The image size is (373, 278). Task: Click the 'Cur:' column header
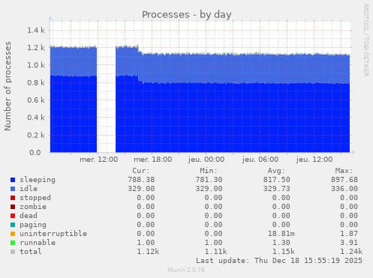point(141,171)
